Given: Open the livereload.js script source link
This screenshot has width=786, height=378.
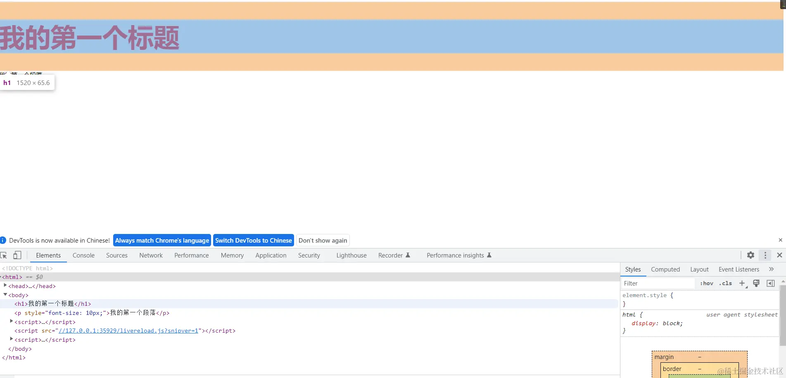Looking at the screenshot, I should click(128, 331).
